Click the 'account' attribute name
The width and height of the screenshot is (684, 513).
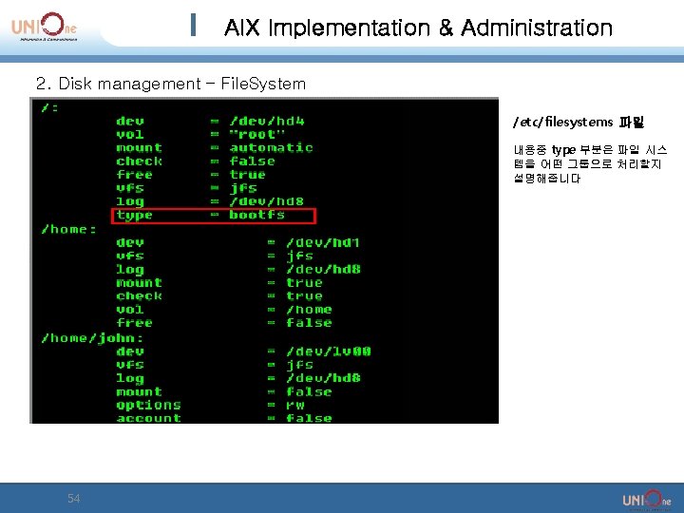(x=148, y=418)
